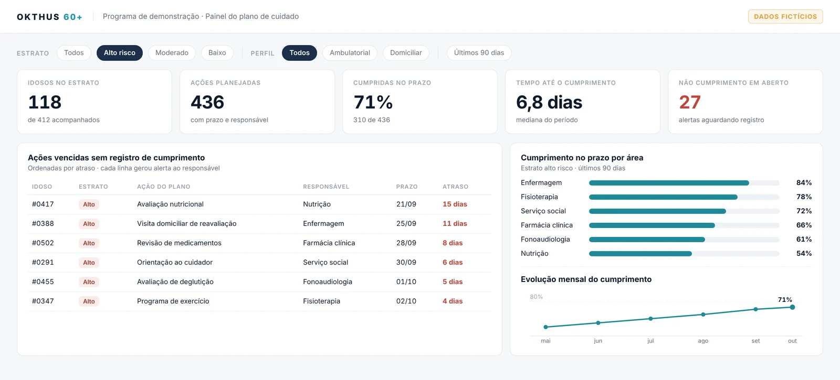This screenshot has height=380, width=840.
Task: Click the Nutrição 54% progress bar
Action: [x=684, y=254]
